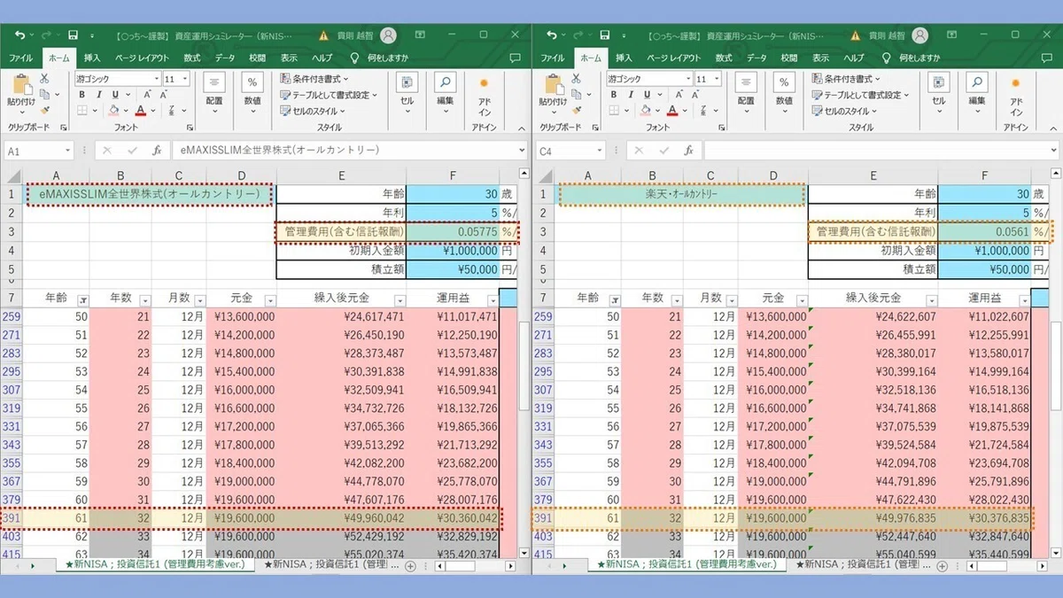Open ページレイアウト tab in left window
This screenshot has height=598, width=1063.
142,58
